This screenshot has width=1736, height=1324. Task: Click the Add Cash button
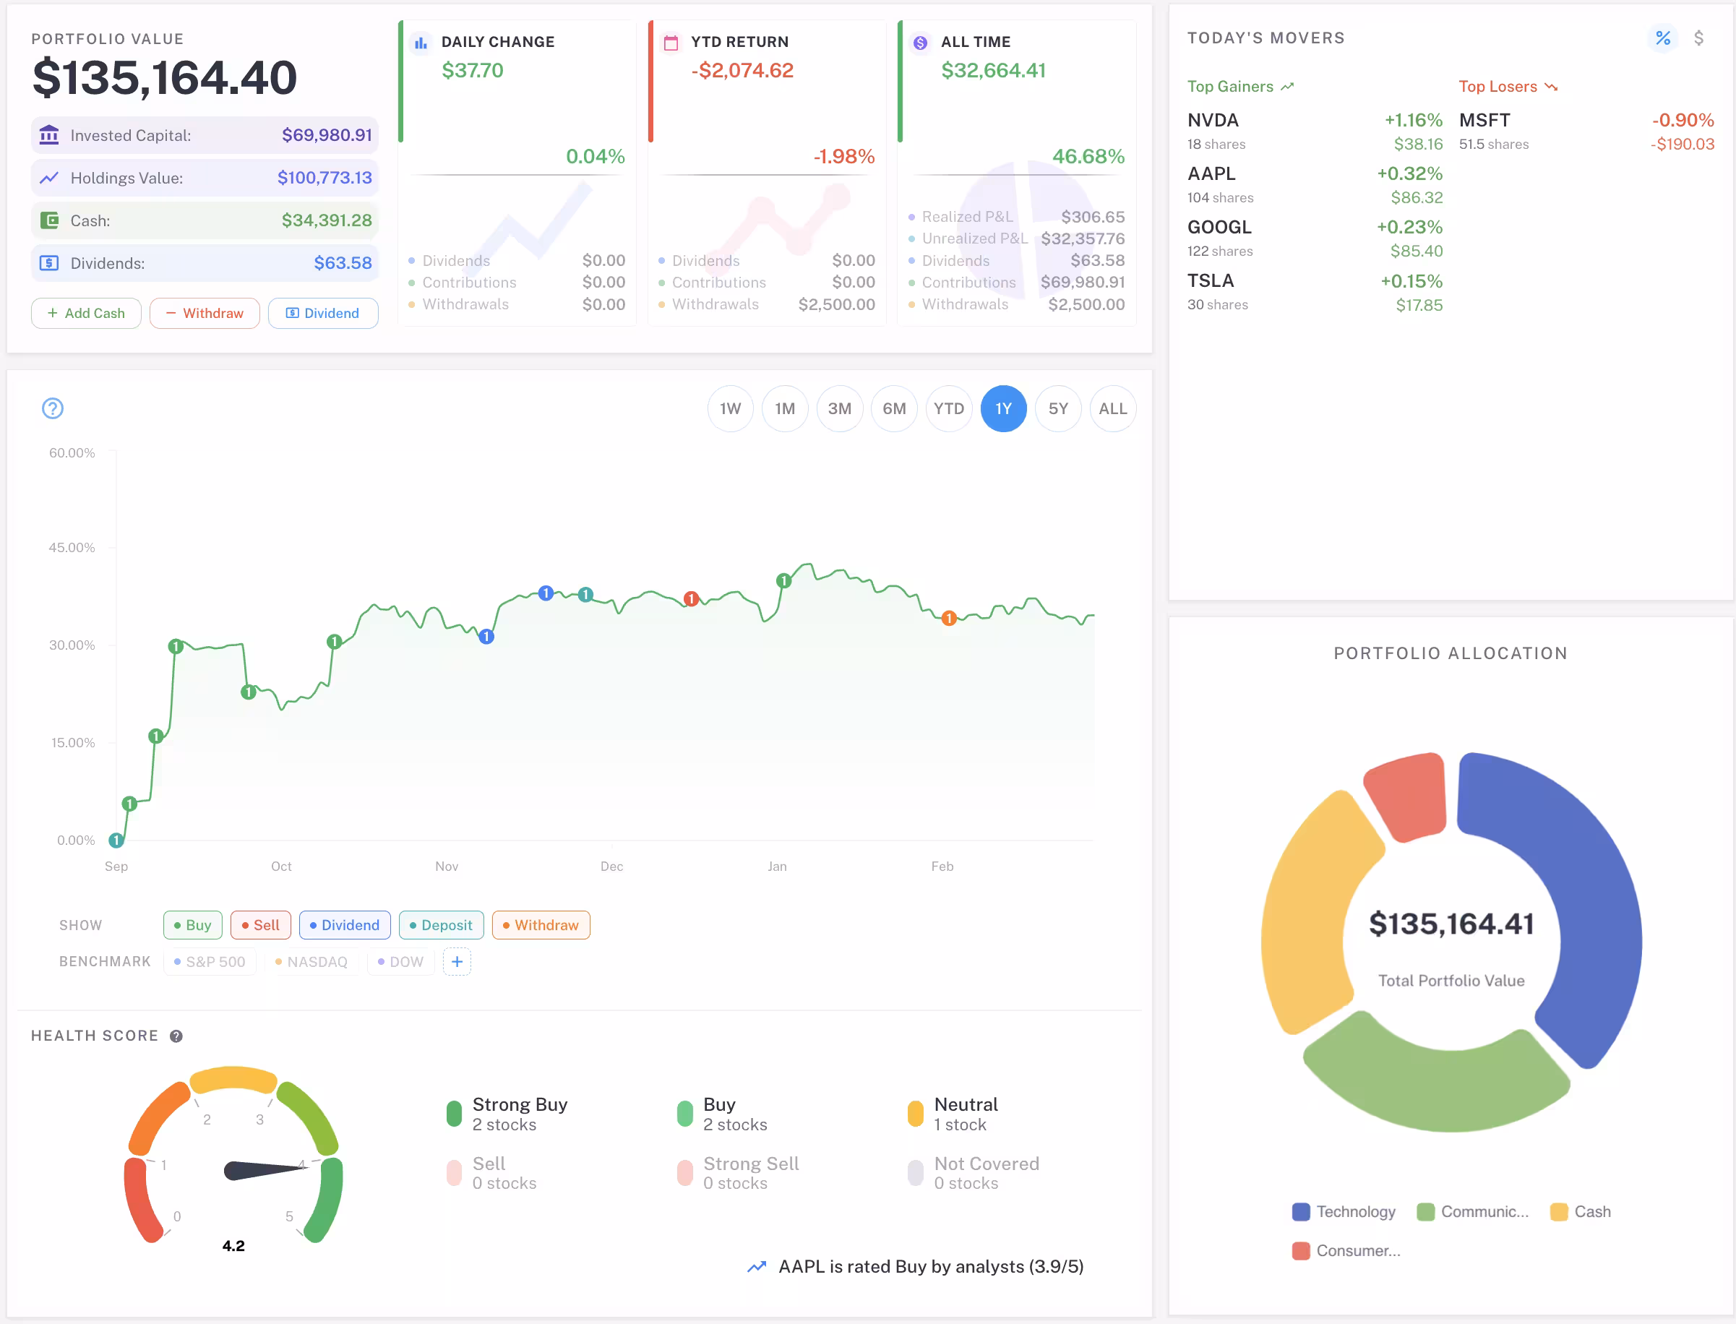[86, 313]
